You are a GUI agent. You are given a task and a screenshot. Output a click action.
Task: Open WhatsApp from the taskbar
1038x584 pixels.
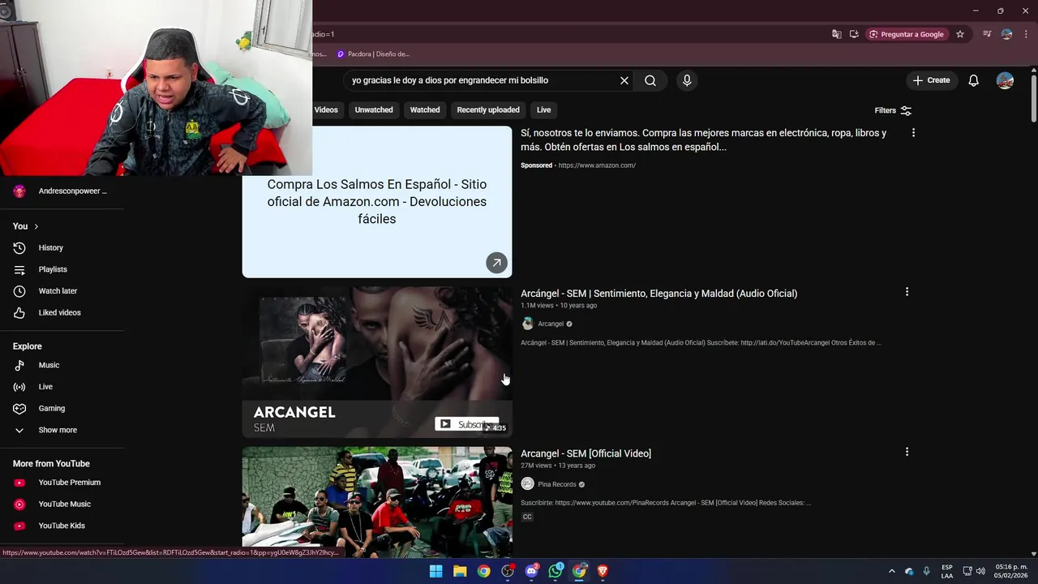pyautogui.click(x=555, y=571)
